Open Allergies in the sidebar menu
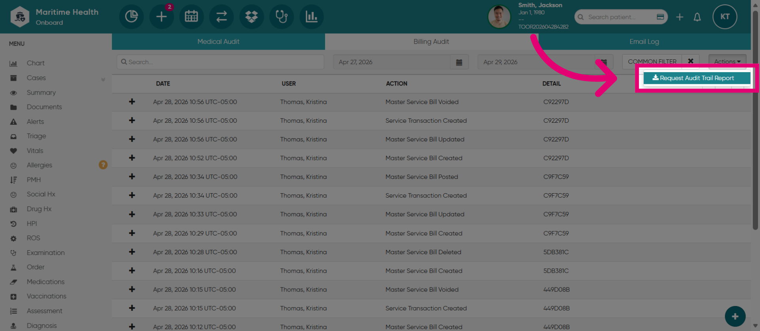The height and width of the screenshot is (331, 760). point(40,165)
